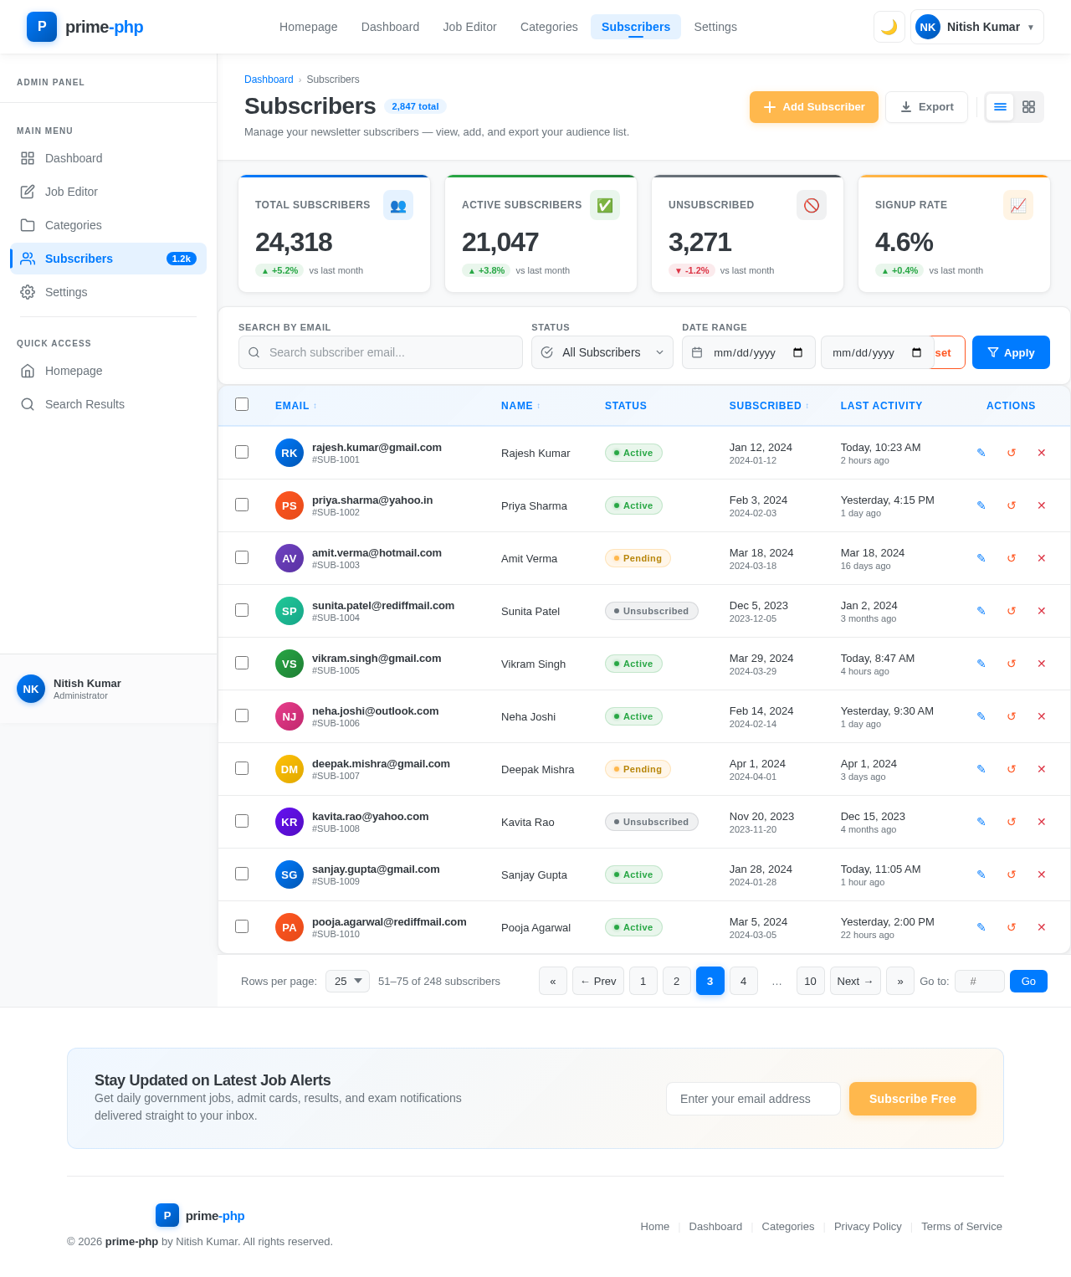Click Add Subscriber button
This screenshot has width=1071, height=1277.
coord(814,107)
